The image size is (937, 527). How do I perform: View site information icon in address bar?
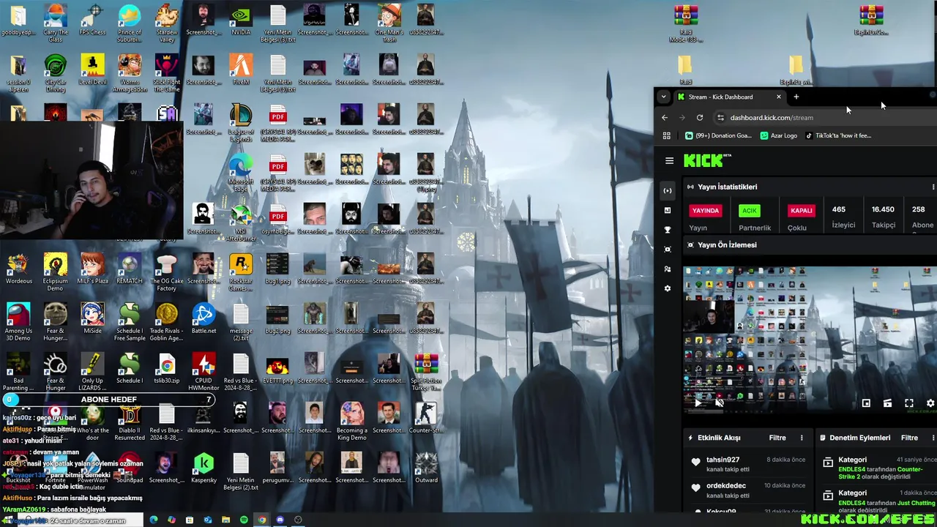tap(721, 118)
